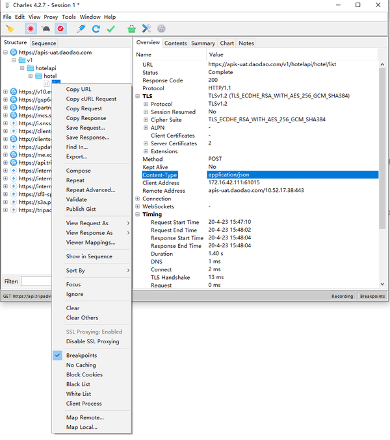390x440 pixels.
Task: Collapse the hotel folder node
Action: click(x=31, y=76)
